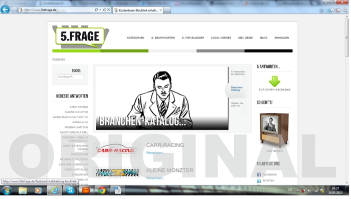Open Google Chrome from the taskbar
This screenshot has height=199, width=351.
pos(102,190)
